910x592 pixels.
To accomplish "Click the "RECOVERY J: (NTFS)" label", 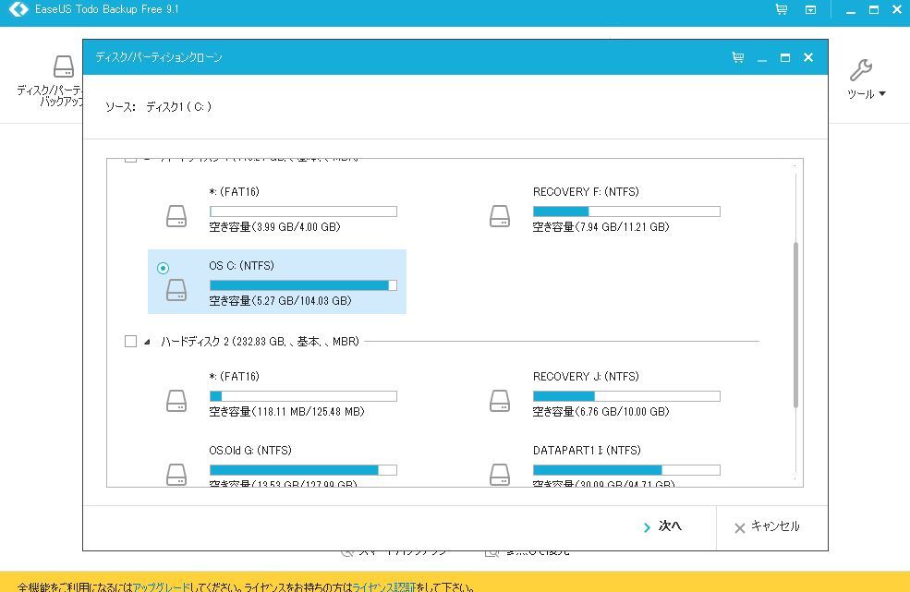I will (586, 376).
